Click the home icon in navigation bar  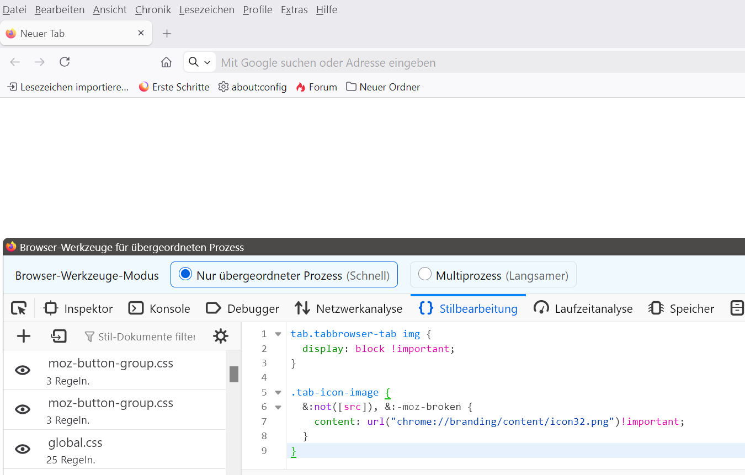coord(166,62)
